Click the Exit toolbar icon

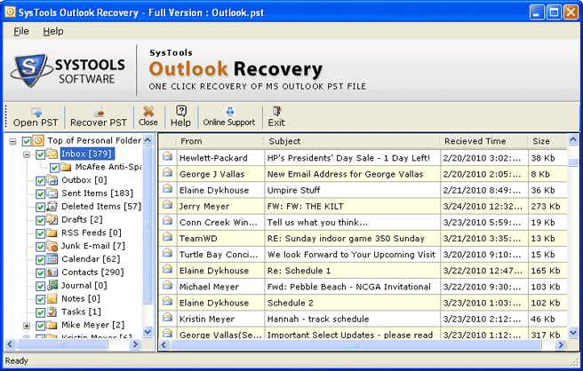(276, 112)
